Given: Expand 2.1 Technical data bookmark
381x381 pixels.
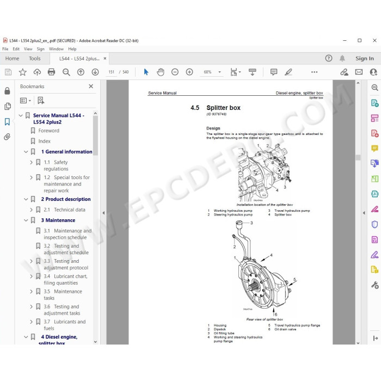Looking at the screenshot, I should [x=32, y=210].
